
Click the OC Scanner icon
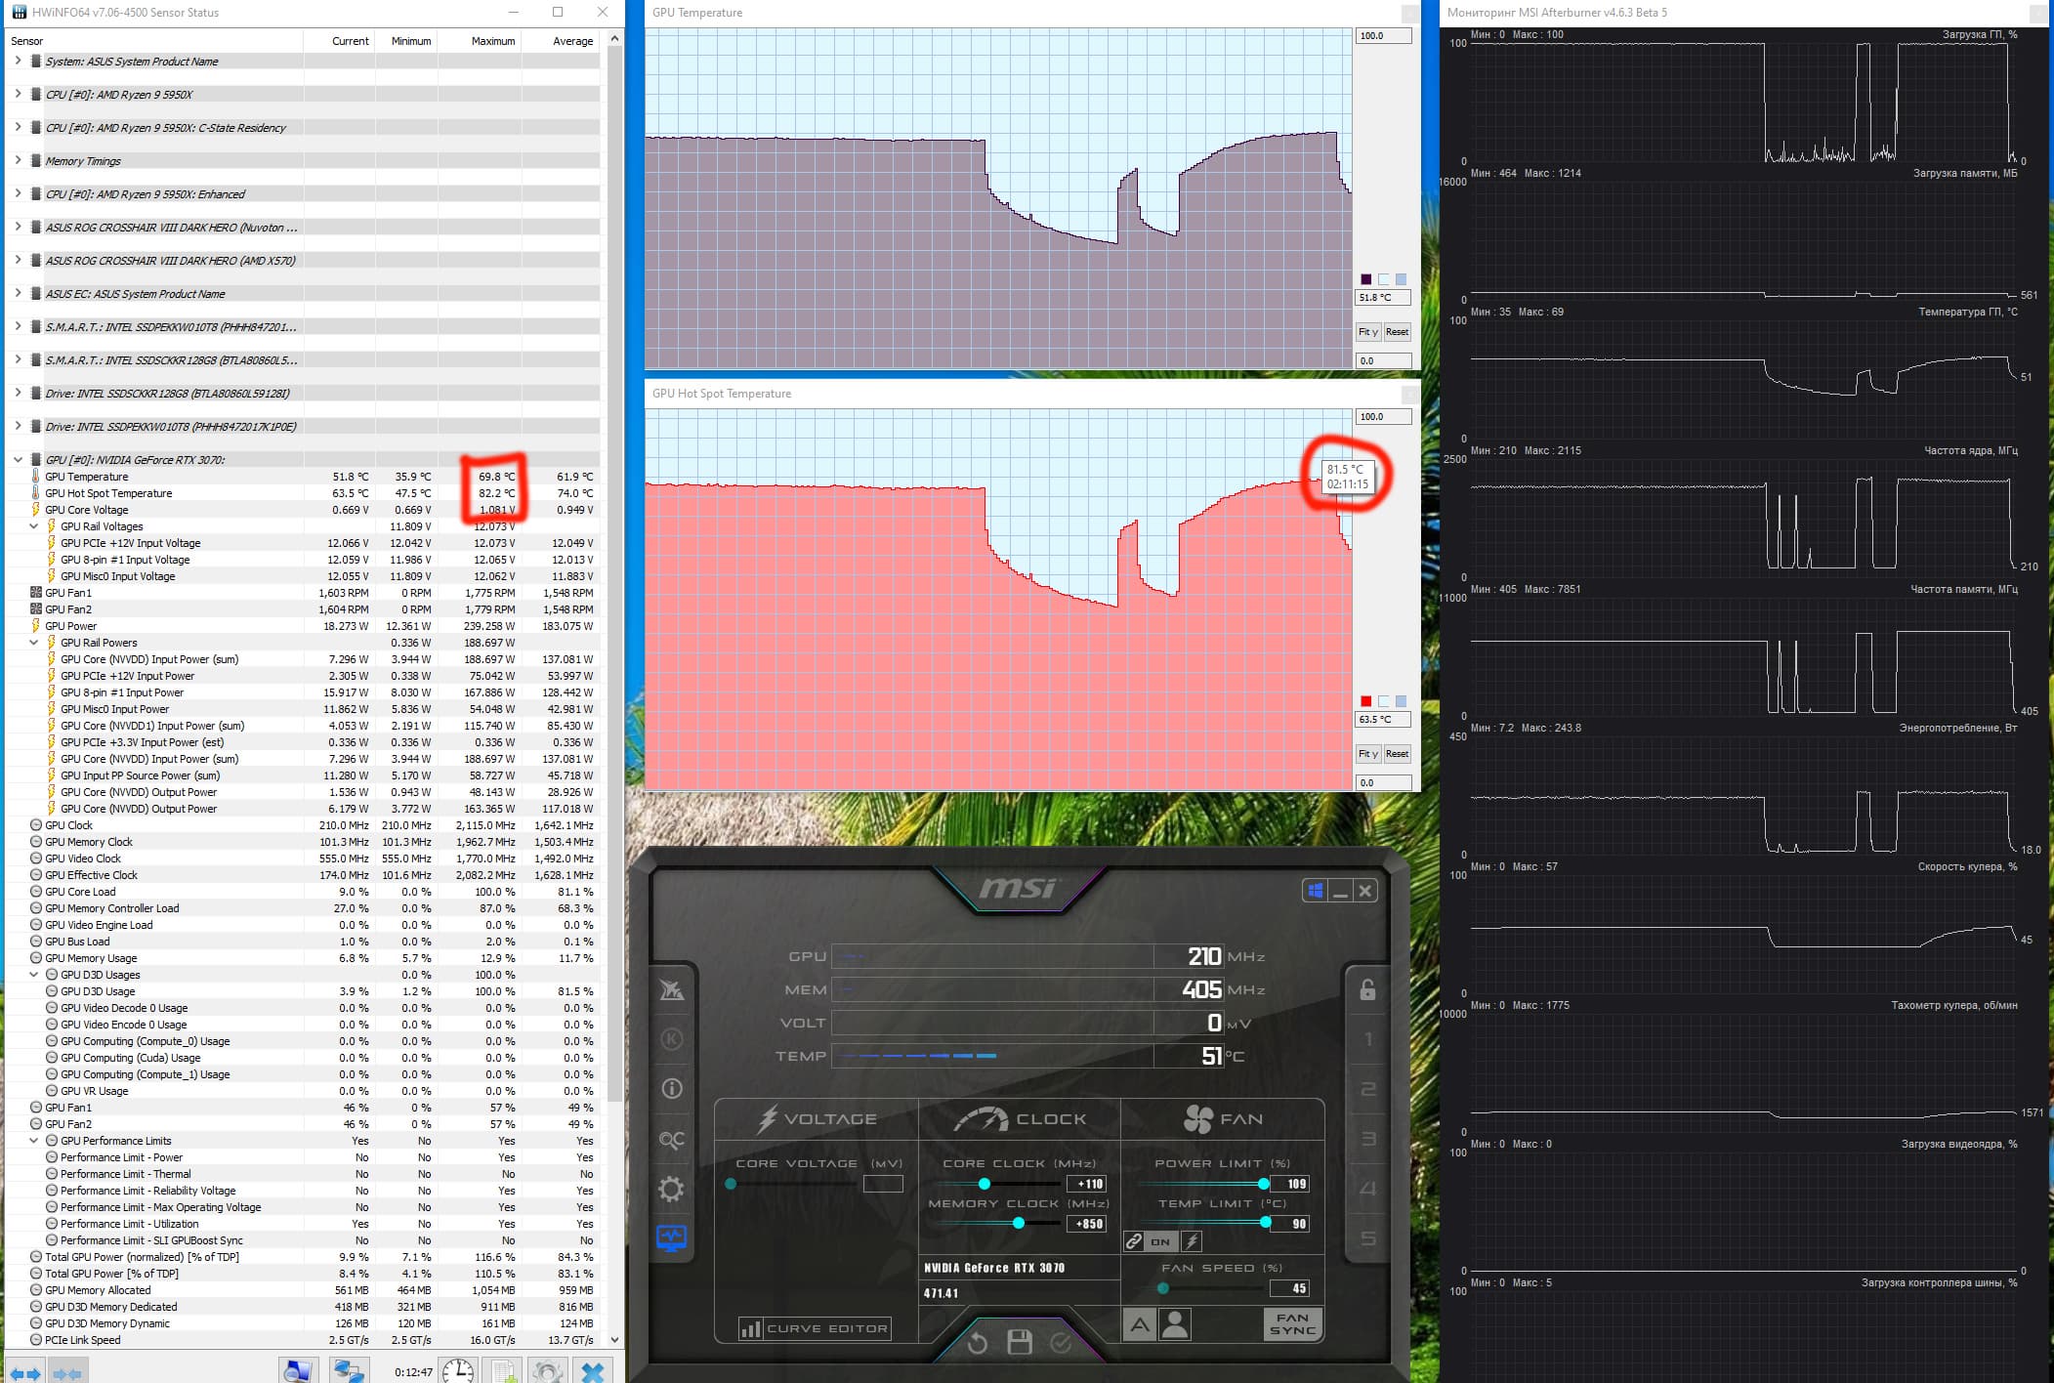[x=672, y=1139]
